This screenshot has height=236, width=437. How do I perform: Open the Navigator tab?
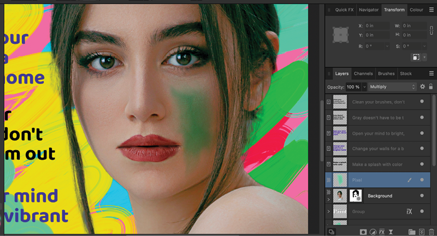(369, 10)
